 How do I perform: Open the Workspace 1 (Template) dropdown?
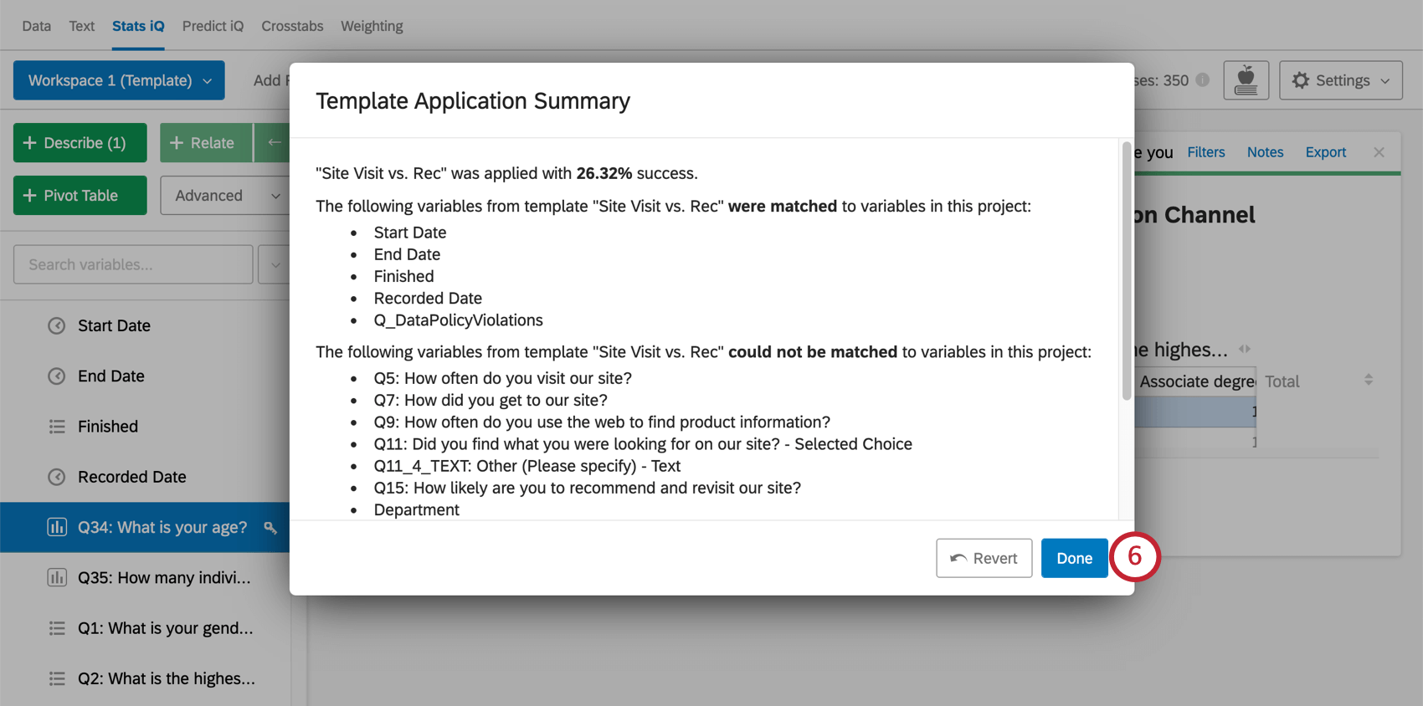[x=119, y=80]
